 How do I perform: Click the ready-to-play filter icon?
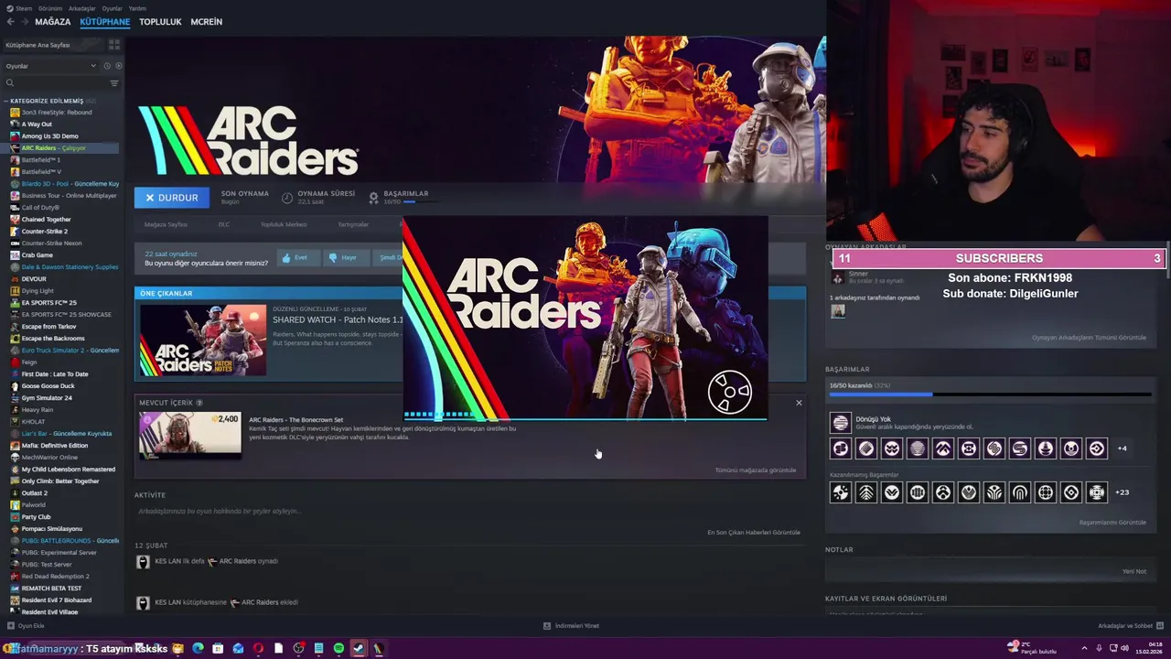tap(118, 66)
